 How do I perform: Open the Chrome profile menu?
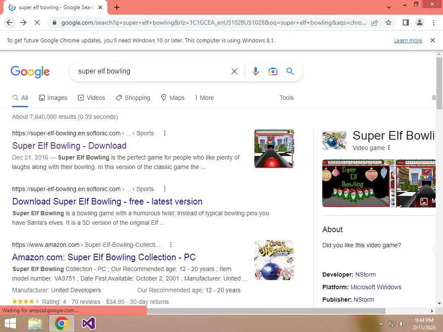coord(420,22)
